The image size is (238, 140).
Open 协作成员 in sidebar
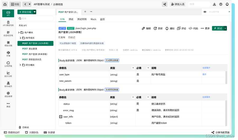8,85
